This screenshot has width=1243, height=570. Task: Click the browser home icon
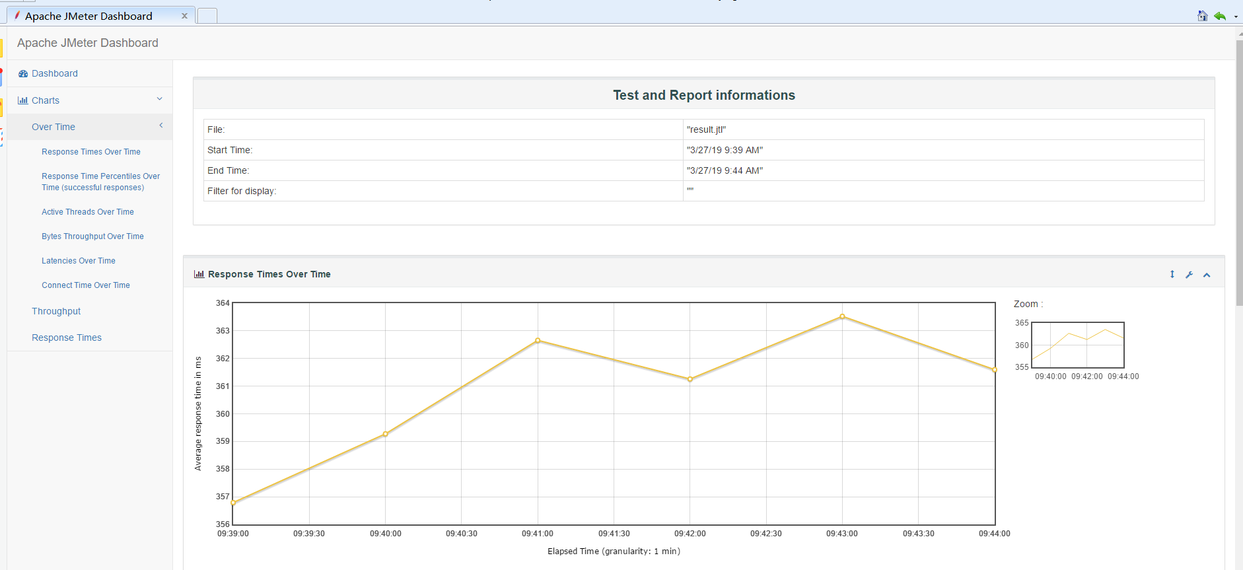pyautogui.click(x=1202, y=16)
